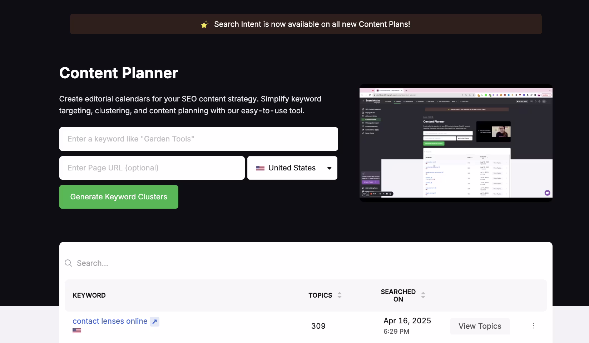Click the Generate Keyword Clusters button
This screenshot has width=589, height=343.
119,197
